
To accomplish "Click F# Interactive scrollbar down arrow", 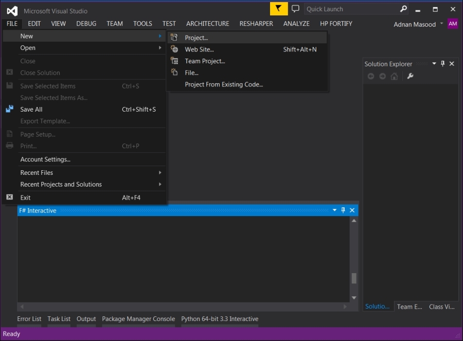I will [x=354, y=298].
